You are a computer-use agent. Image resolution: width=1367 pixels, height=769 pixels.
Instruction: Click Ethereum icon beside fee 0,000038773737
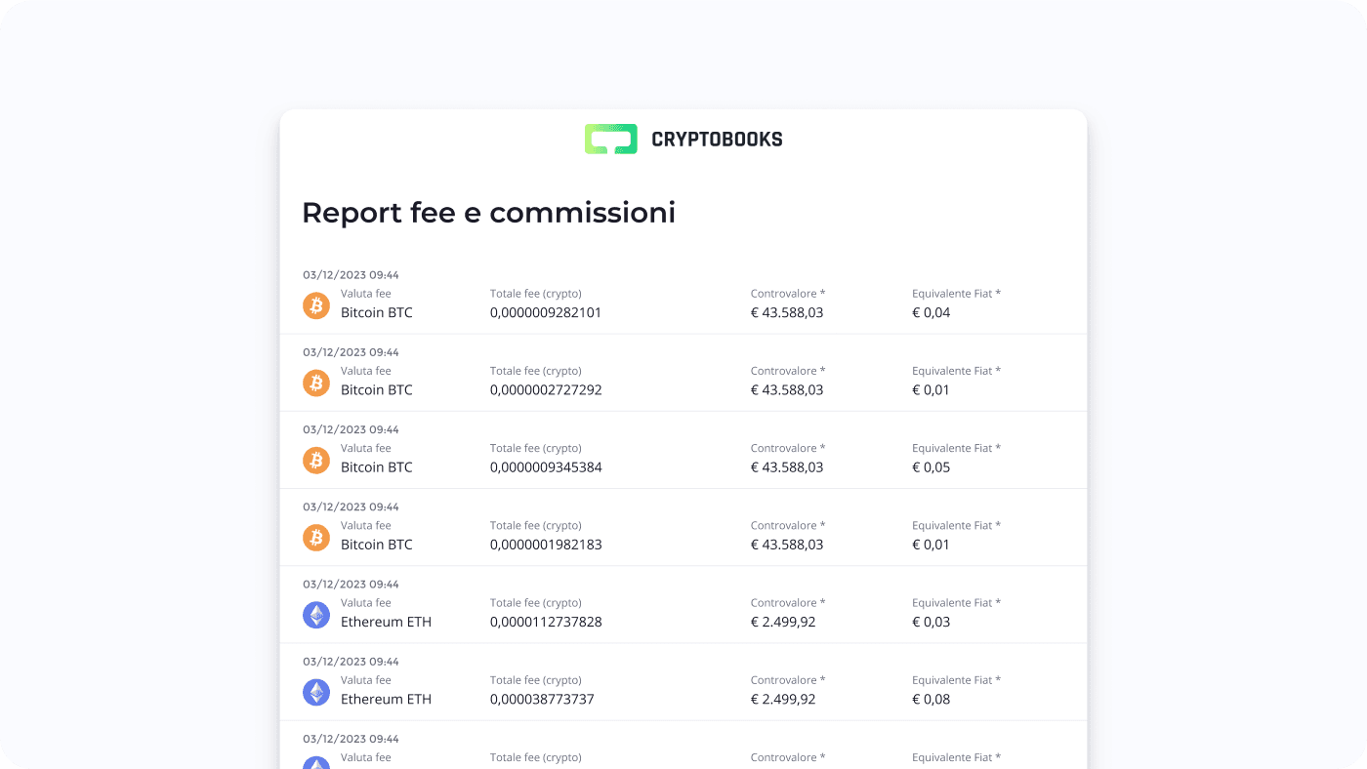pyautogui.click(x=316, y=692)
